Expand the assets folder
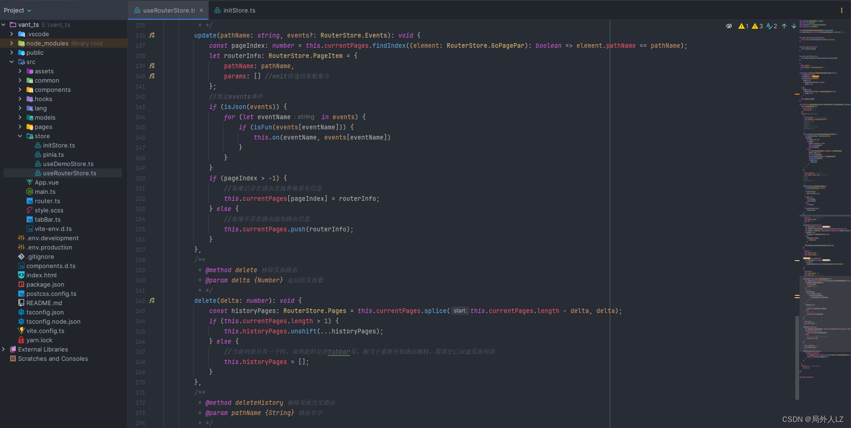 coord(20,71)
